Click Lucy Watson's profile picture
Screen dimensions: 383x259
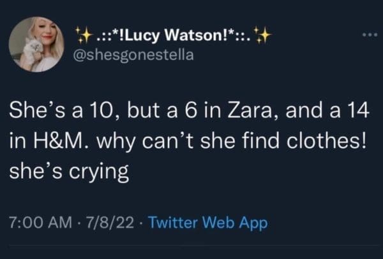click(x=36, y=44)
